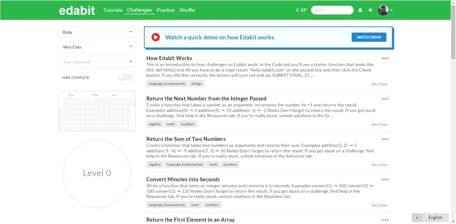Viewport: 456px width, 224px height.
Task: Open options dots for Return the Next Number
Action: pos(385,99)
